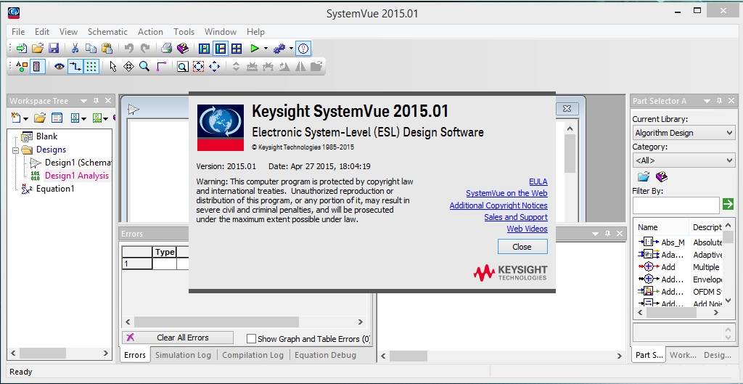Switch to the Compilation Log tab
This screenshot has height=384, width=743.
tap(253, 355)
